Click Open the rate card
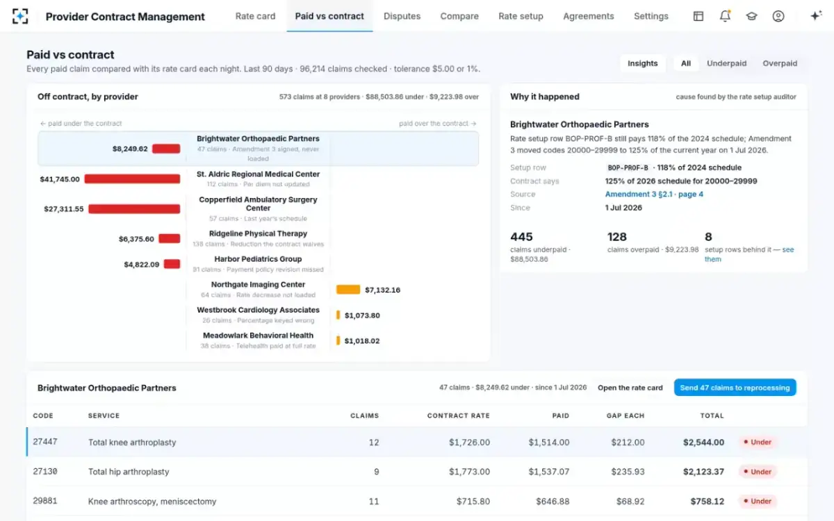Image resolution: width=834 pixels, height=521 pixels. coord(630,388)
